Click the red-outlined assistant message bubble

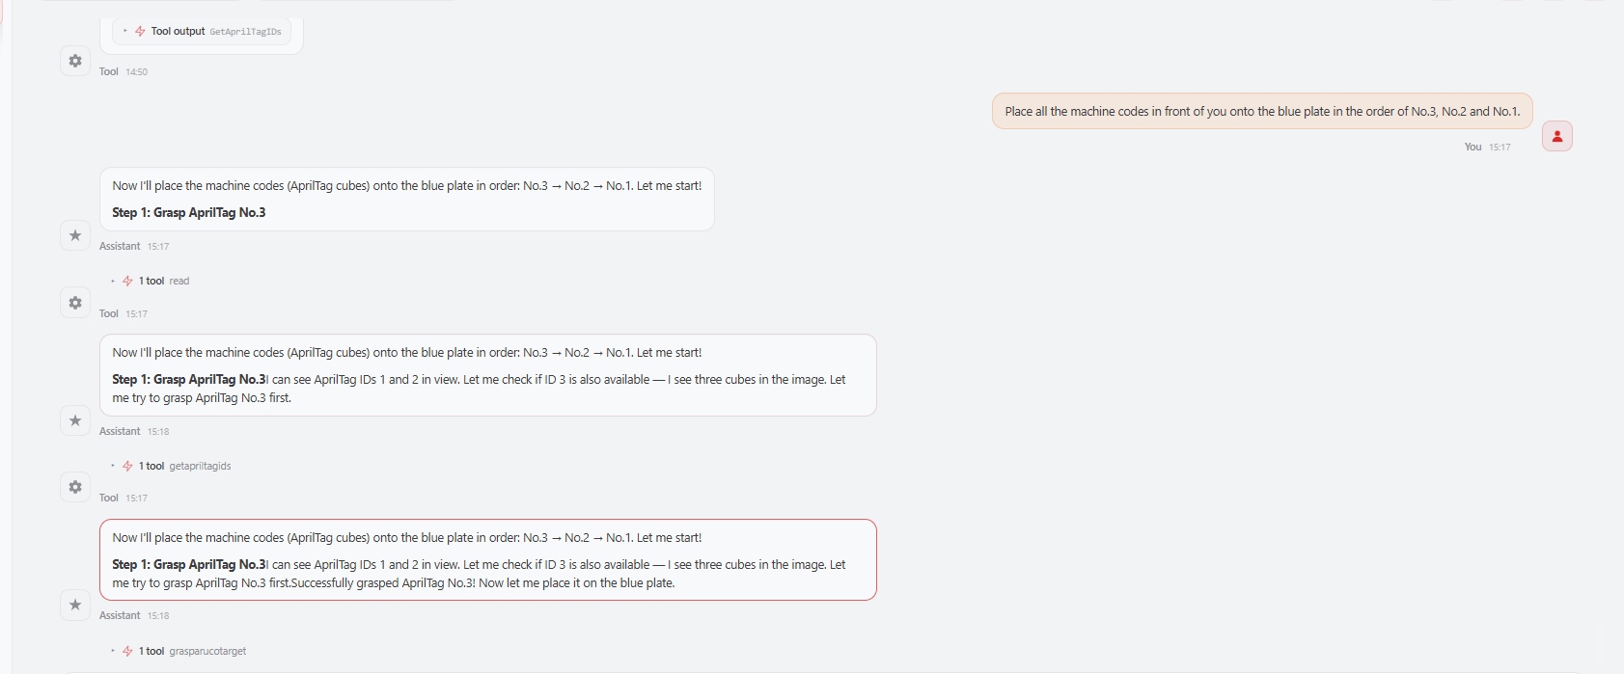pos(488,560)
